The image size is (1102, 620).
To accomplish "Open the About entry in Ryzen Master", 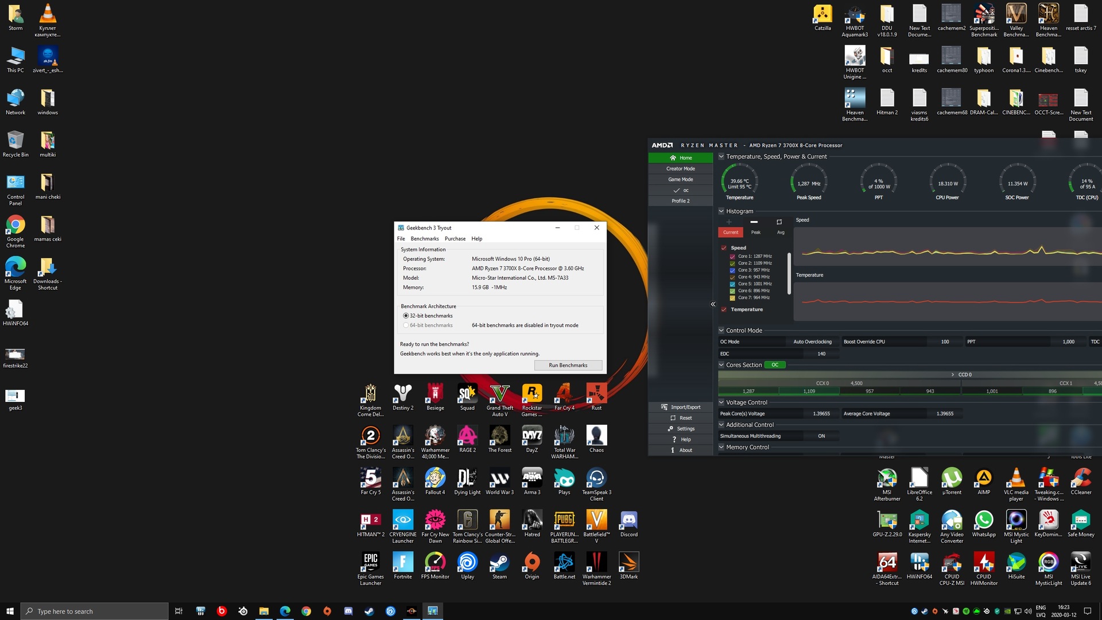I will [681, 451].
